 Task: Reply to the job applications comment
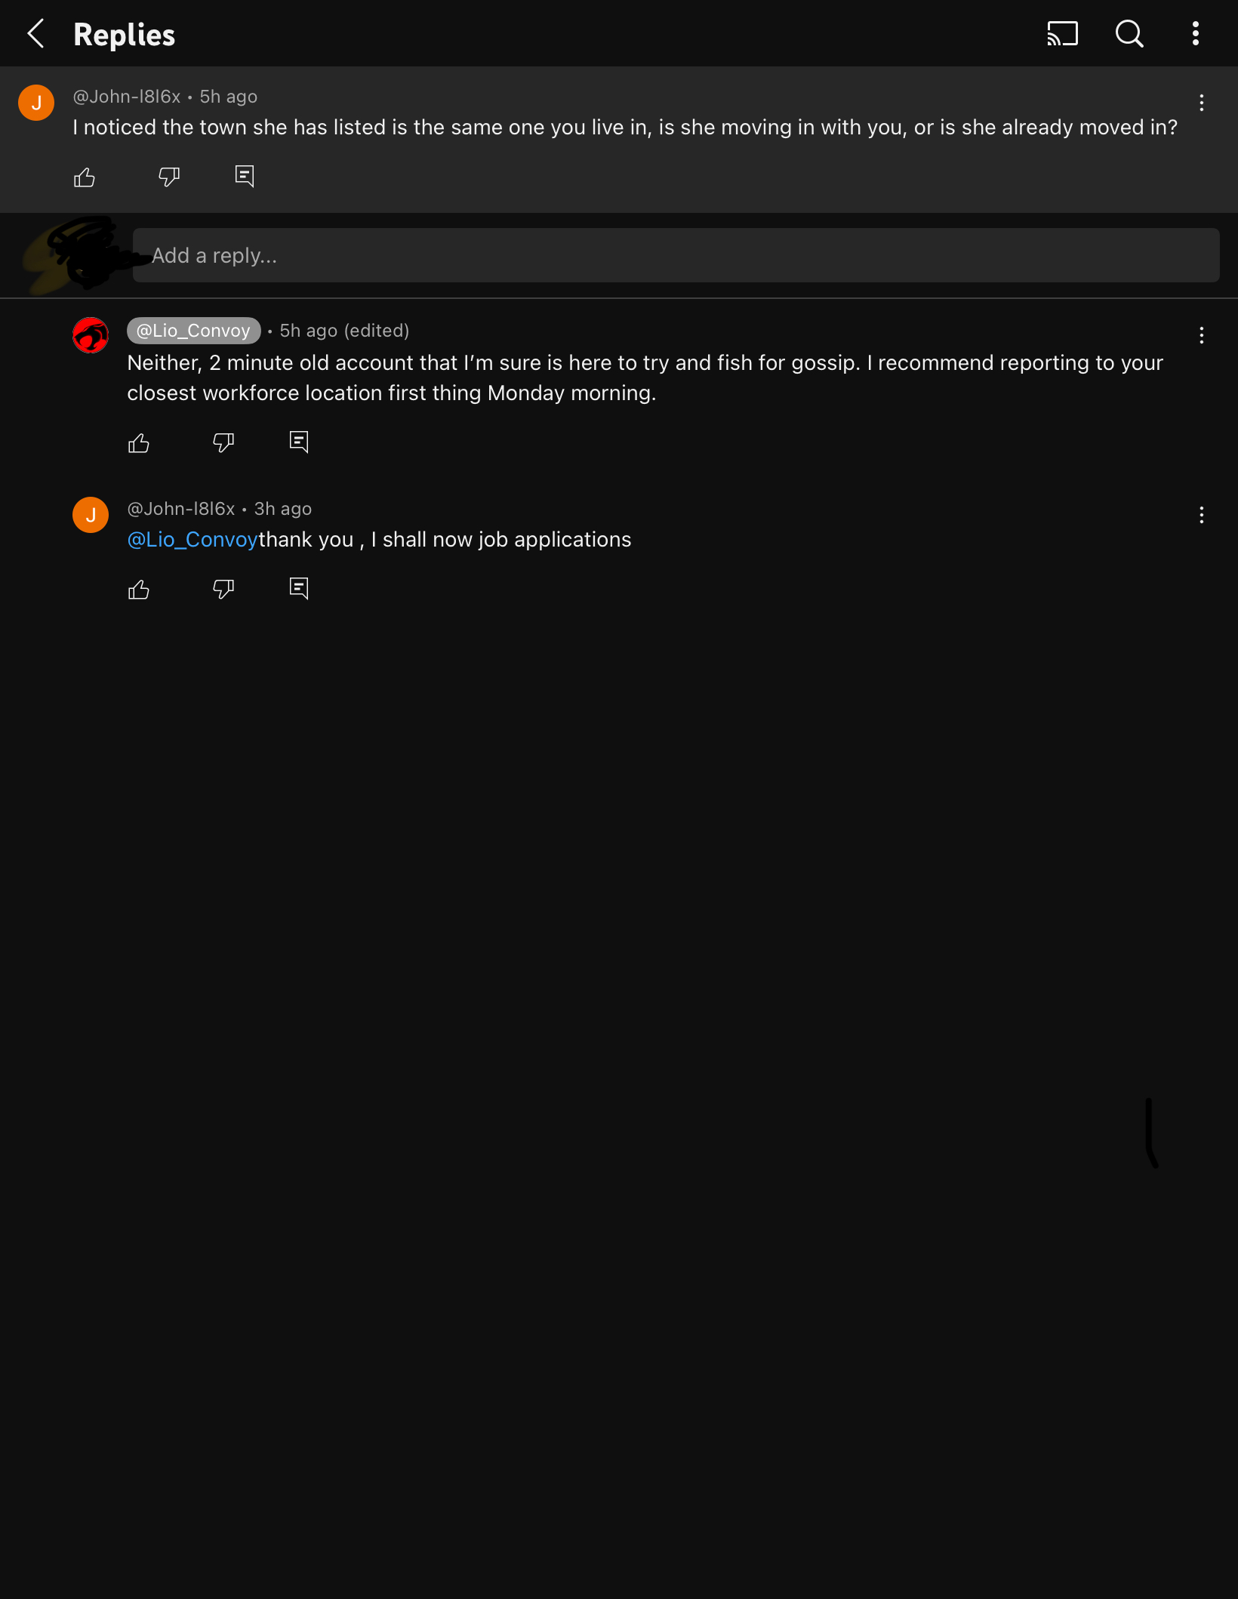(299, 590)
